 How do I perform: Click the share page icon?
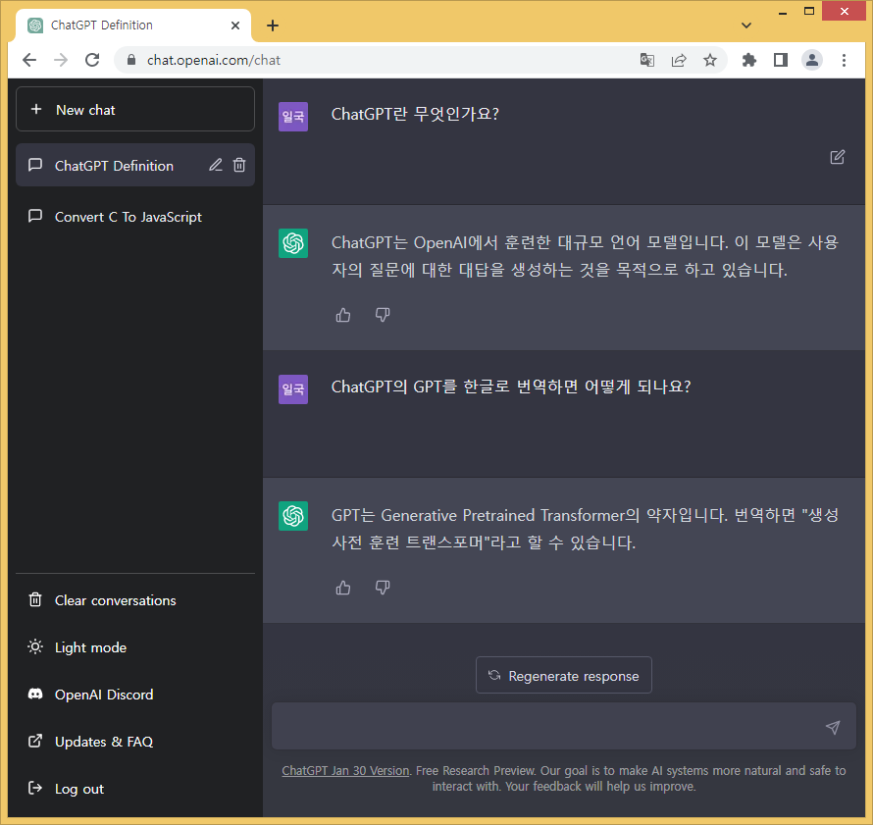679,60
